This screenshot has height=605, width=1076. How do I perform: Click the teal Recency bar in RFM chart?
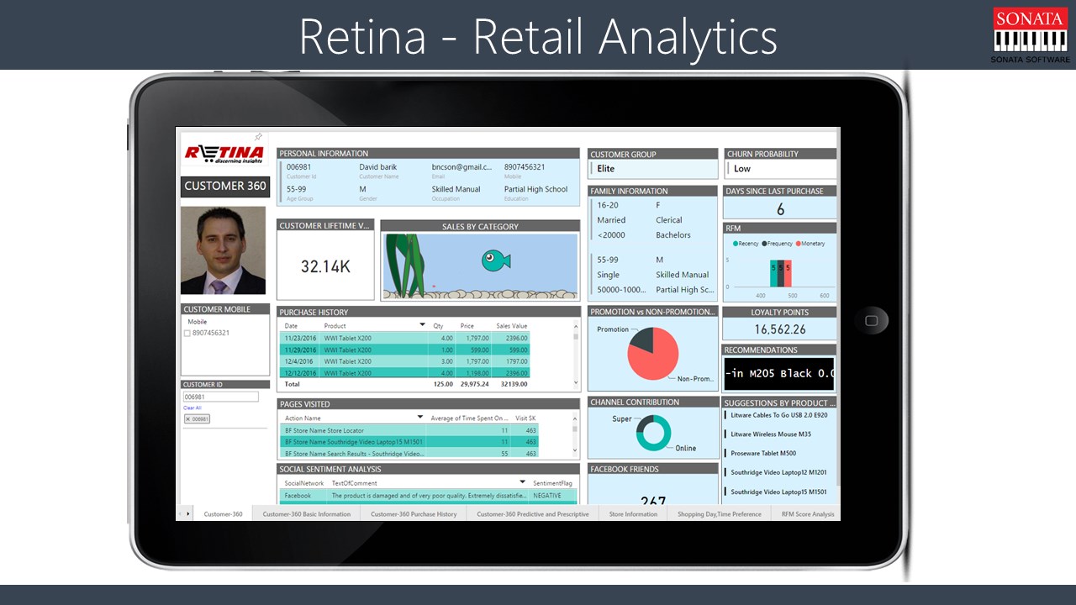point(773,273)
